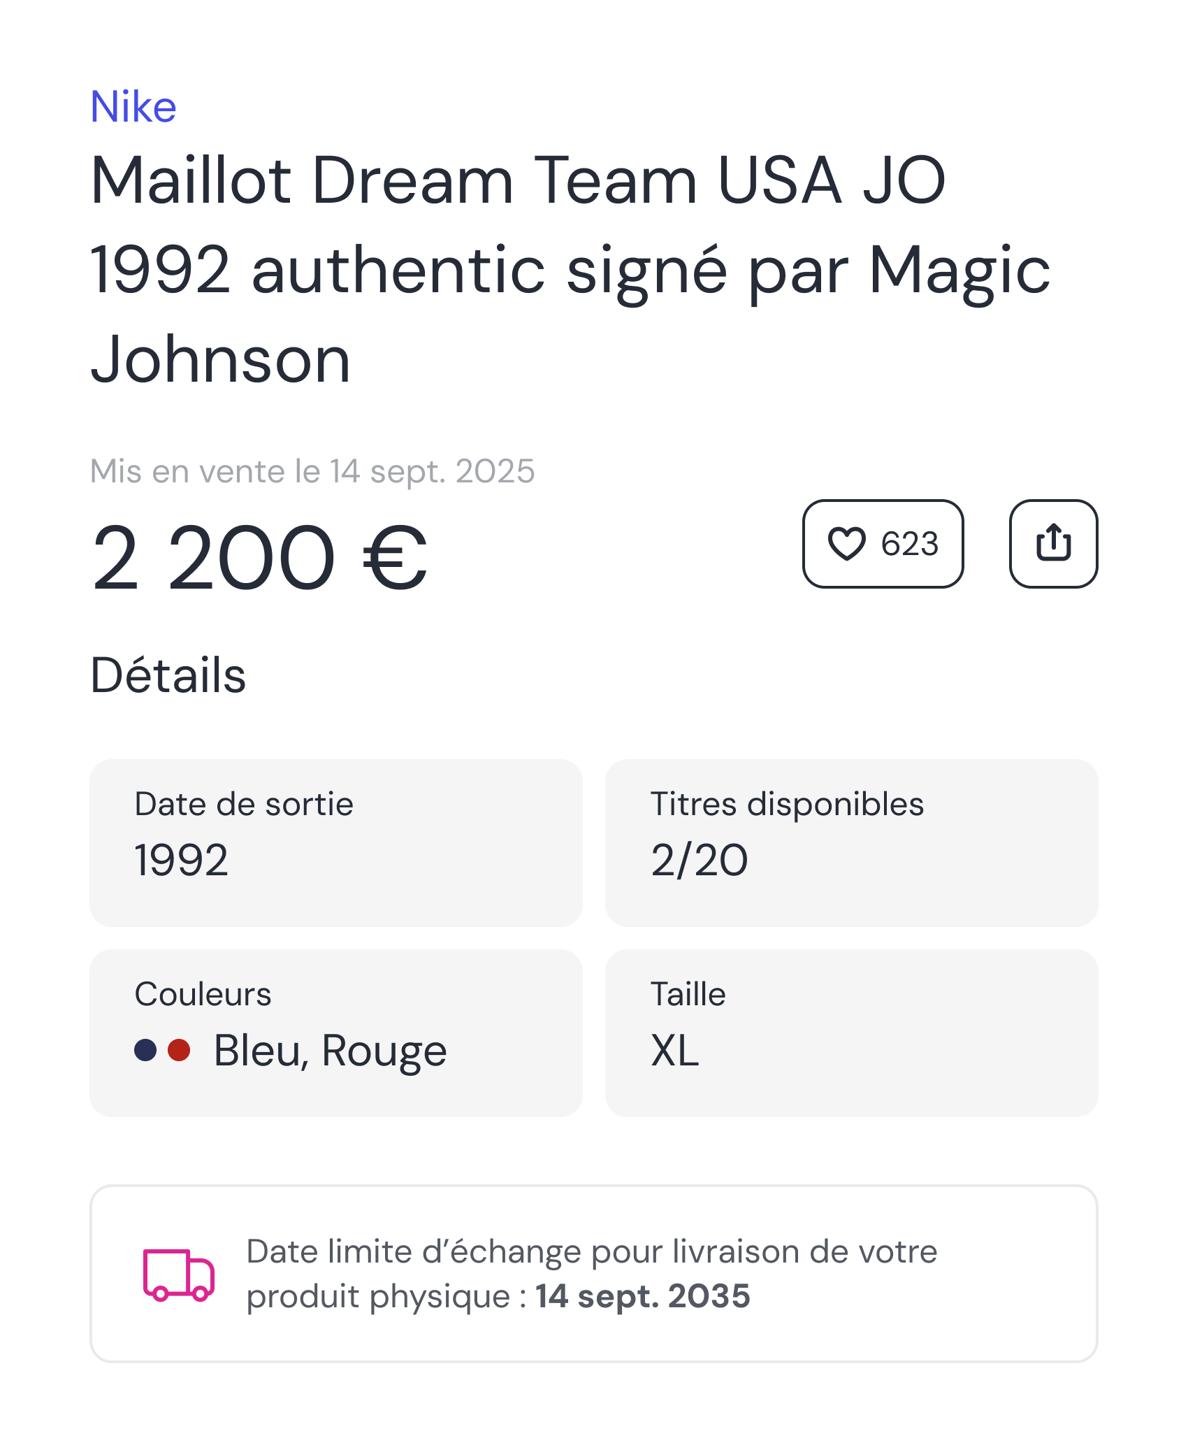This screenshot has height=1452, width=1188.
Task: Click the Date de sortie card
Action: click(x=335, y=842)
